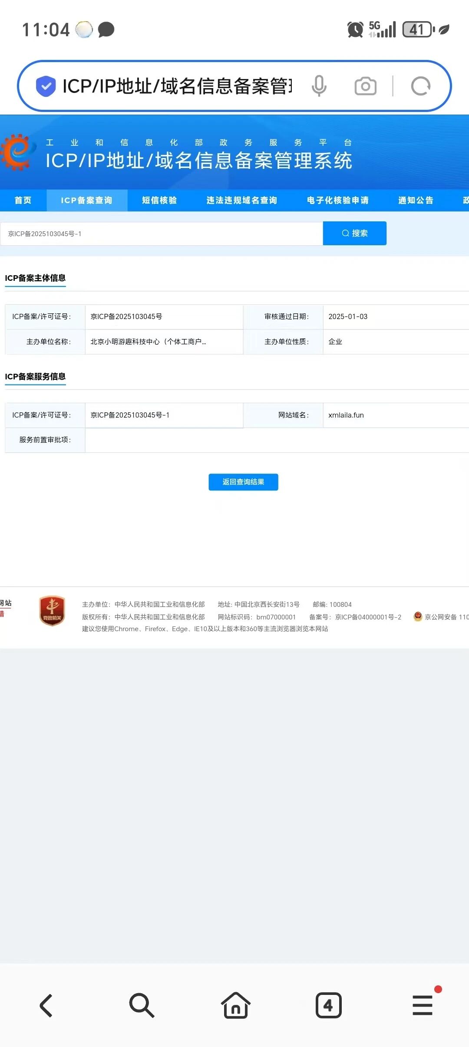Tap the ICP备案主体信息 section heading
The height and width of the screenshot is (1047, 469).
coord(35,278)
